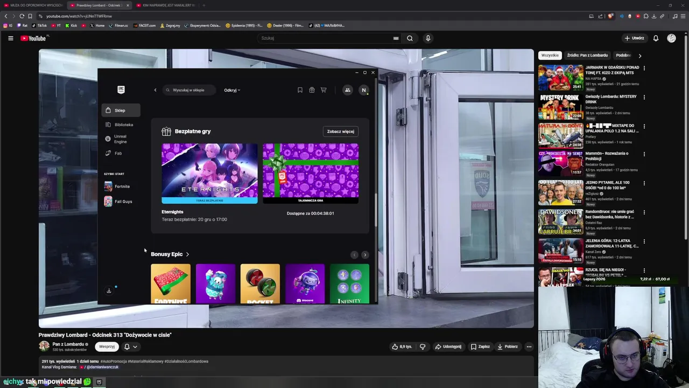Image resolution: width=689 pixels, height=388 pixels.
Task: Open the browser main hamburger menu
Action: (x=683, y=16)
